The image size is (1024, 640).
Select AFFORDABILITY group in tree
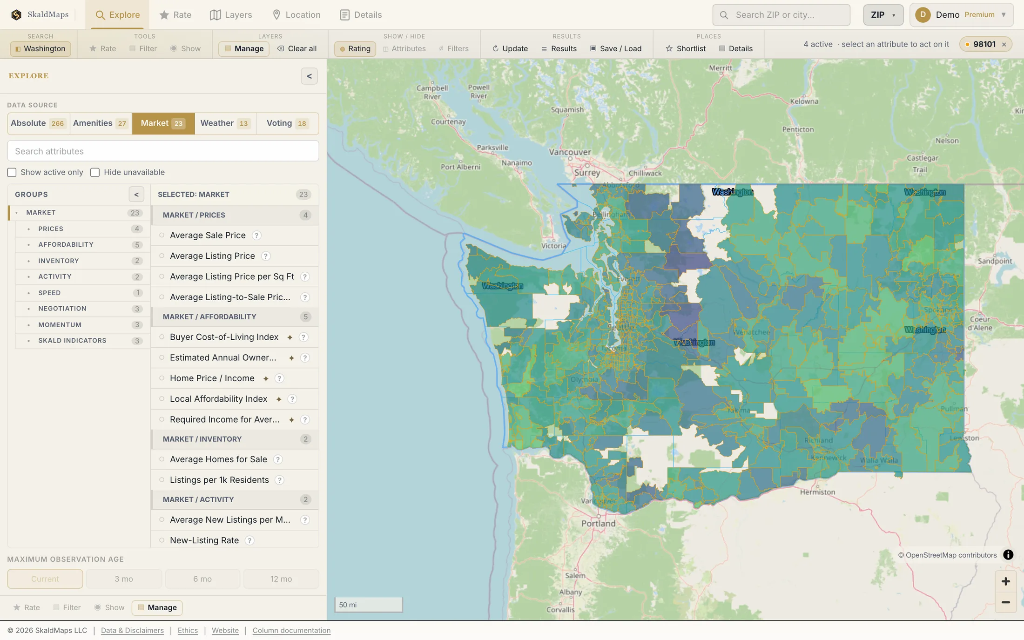(82, 245)
